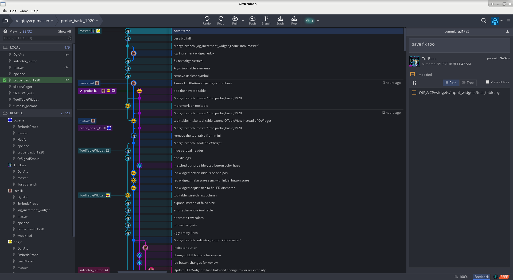Click the filter search magnifier icon
The image size is (513, 280).
(69, 38)
